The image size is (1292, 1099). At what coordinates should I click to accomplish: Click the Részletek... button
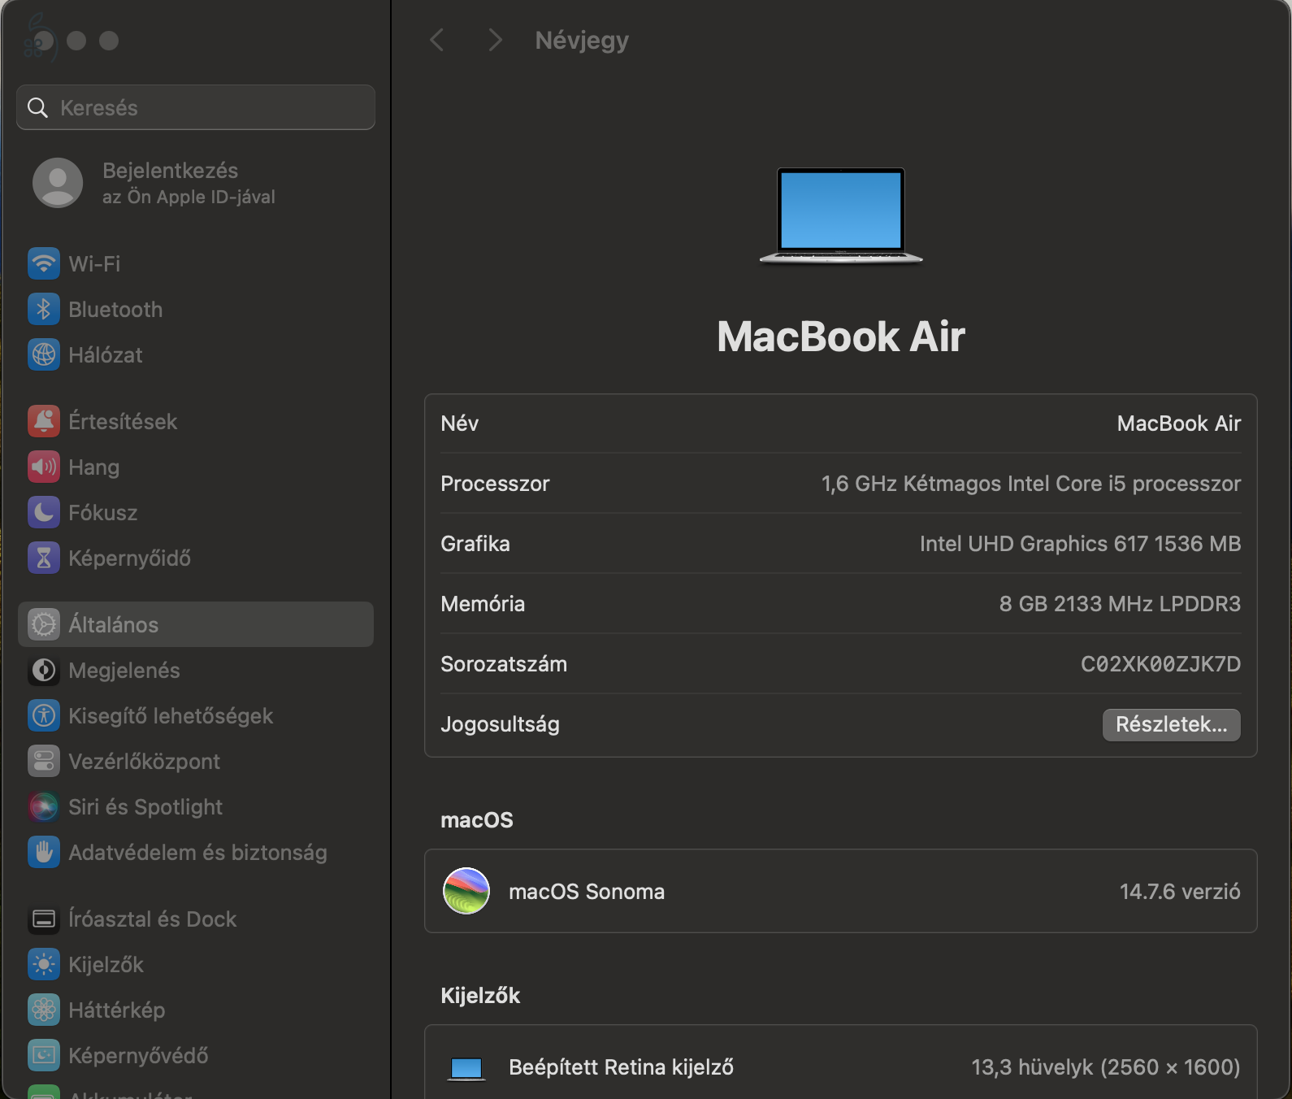[x=1172, y=724]
